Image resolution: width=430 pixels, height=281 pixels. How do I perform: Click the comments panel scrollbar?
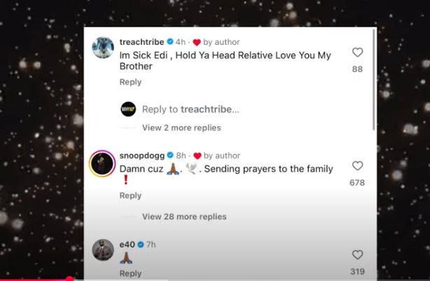pyautogui.click(x=373, y=80)
